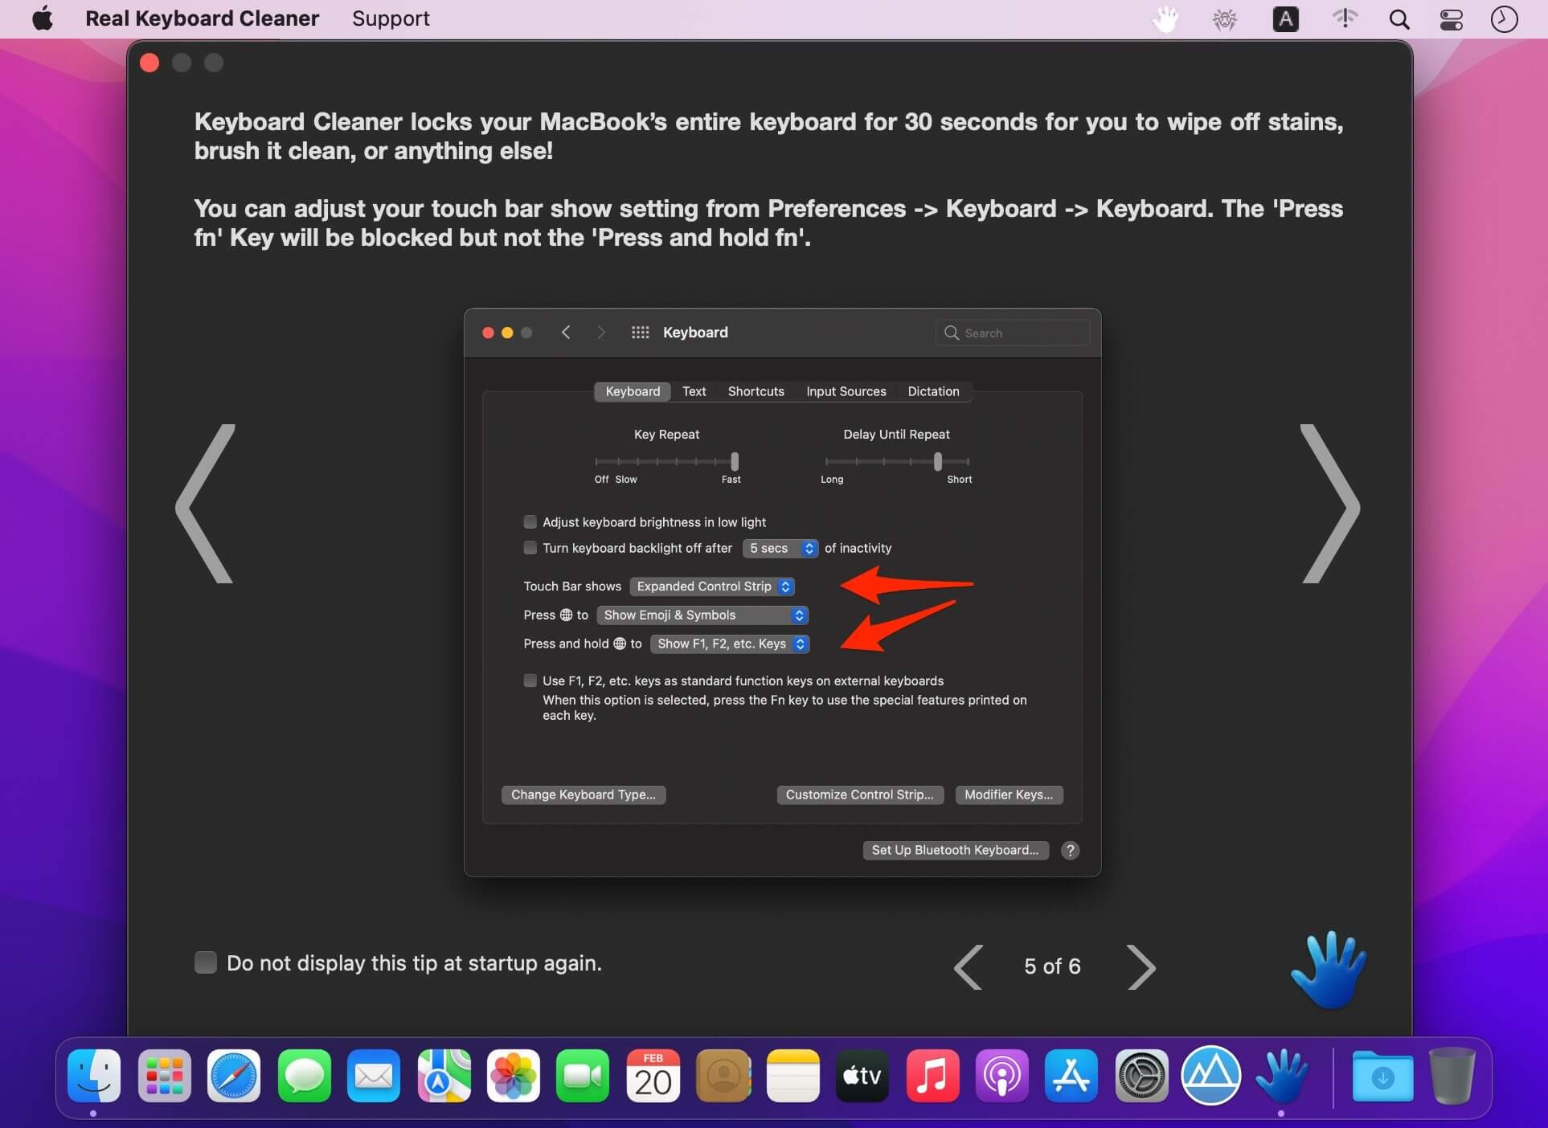Viewport: 1548px width, 1128px height.
Task: Adjust the Key Repeat slider
Action: (x=734, y=462)
